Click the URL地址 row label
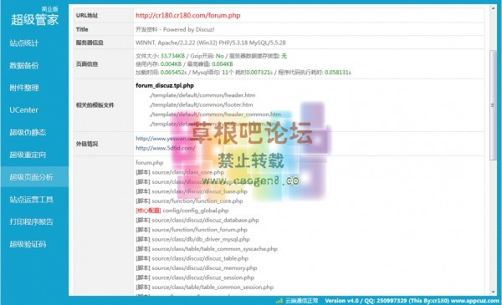The height and width of the screenshot is (305, 502). 87,15
